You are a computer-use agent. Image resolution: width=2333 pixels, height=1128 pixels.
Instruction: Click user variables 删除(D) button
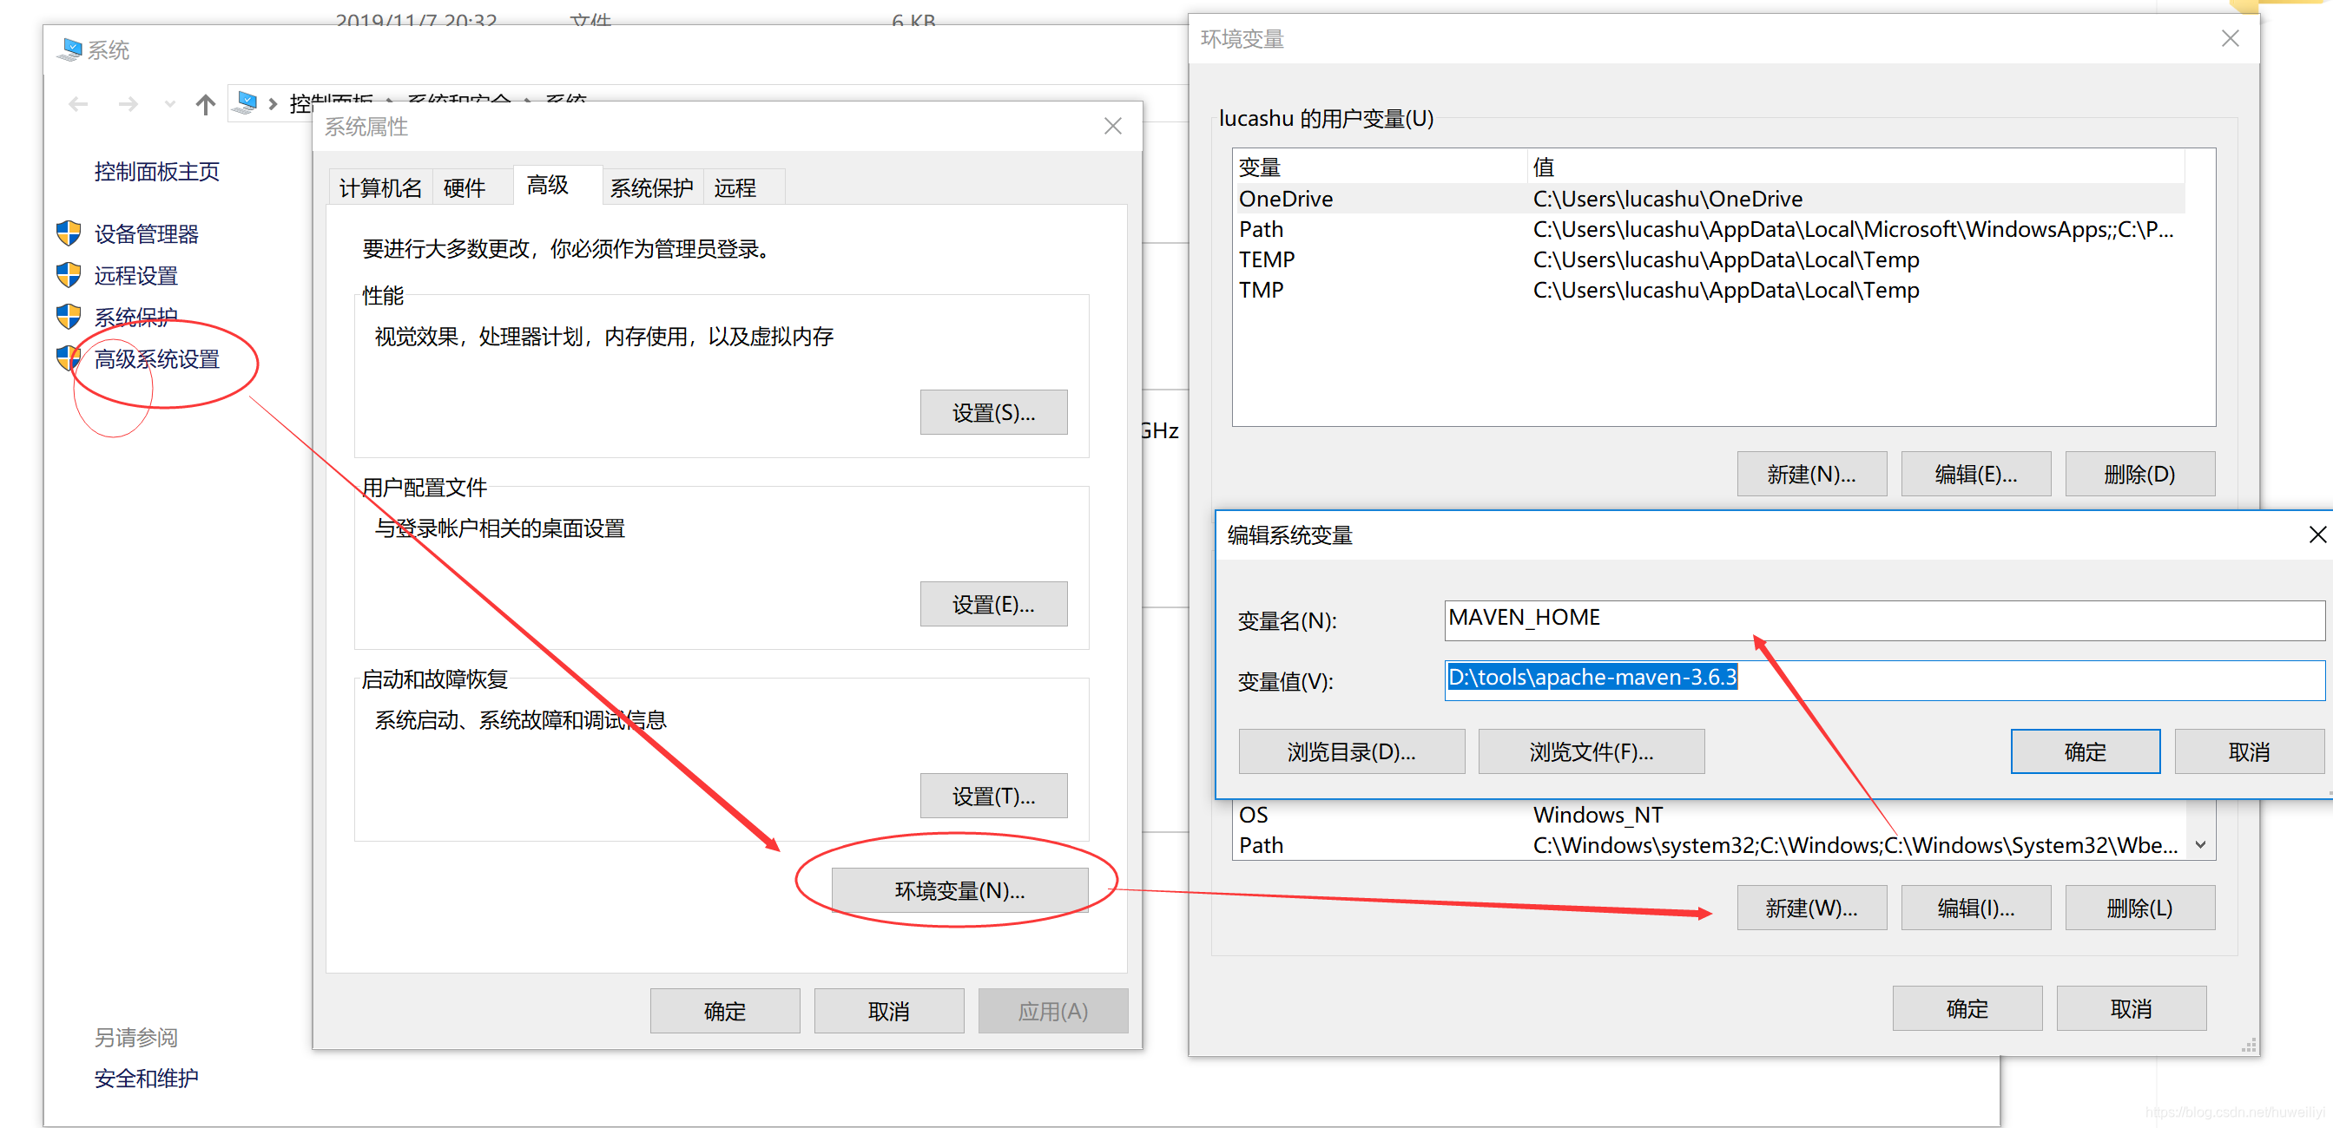click(x=2139, y=474)
